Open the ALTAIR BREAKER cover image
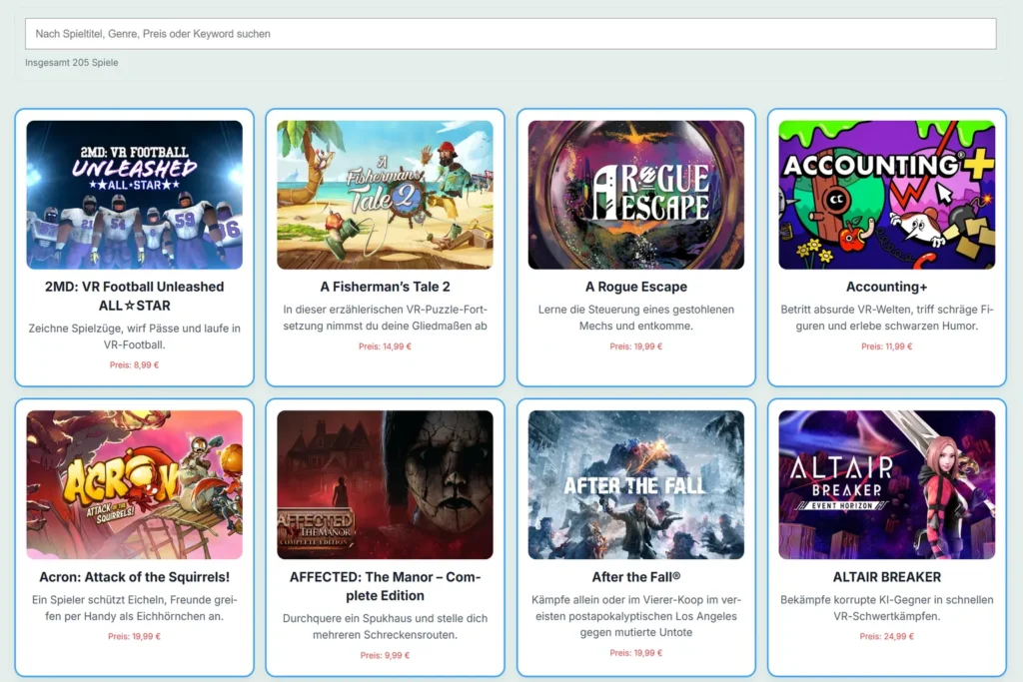The image size is (1023, 682). point(887,484)
